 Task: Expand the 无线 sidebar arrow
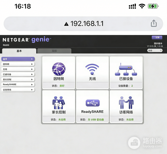[32, 69]
